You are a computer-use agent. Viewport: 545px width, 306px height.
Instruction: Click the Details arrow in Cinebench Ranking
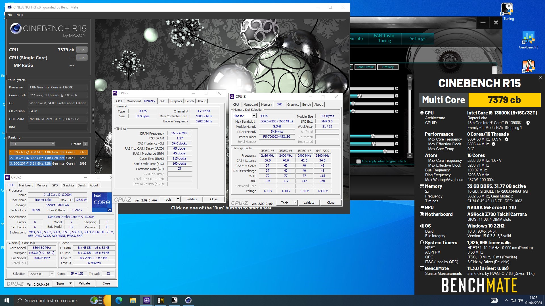[85, 144]
